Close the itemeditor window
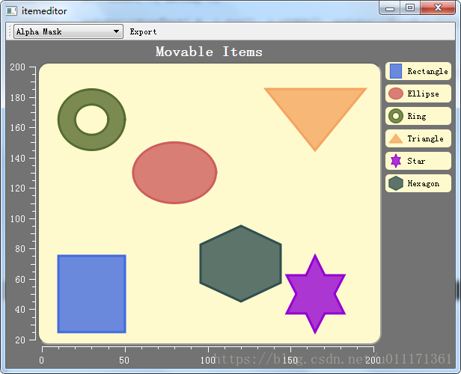 pos(438,7)
